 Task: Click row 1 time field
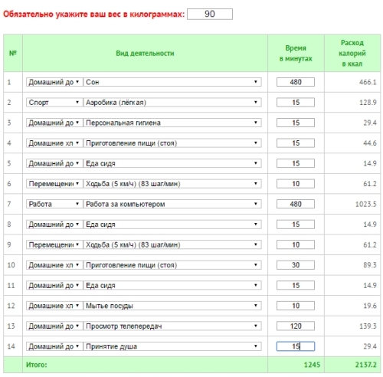point(296,82)
